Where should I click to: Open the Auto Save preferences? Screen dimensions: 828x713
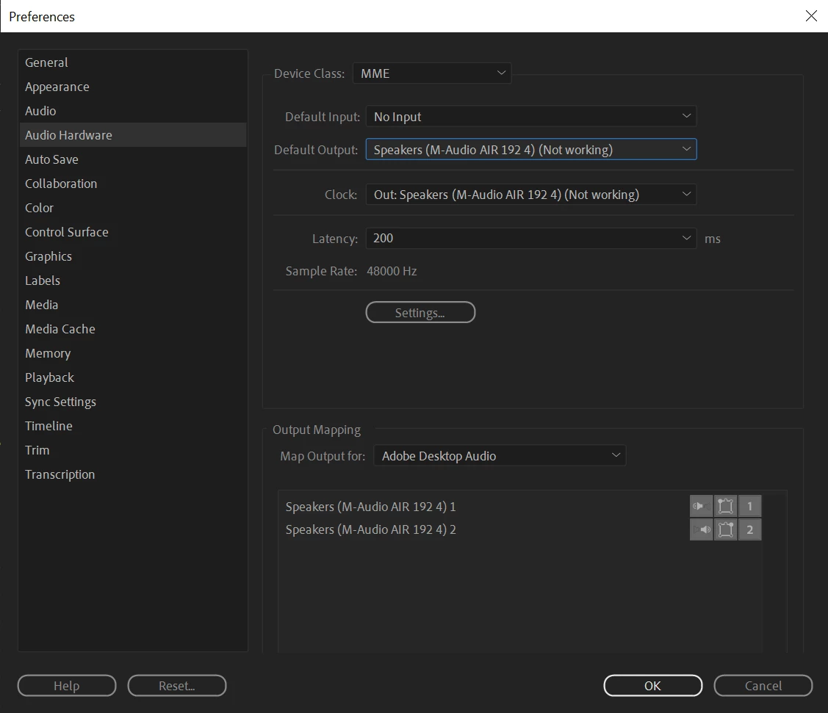(x=133, y=159)
